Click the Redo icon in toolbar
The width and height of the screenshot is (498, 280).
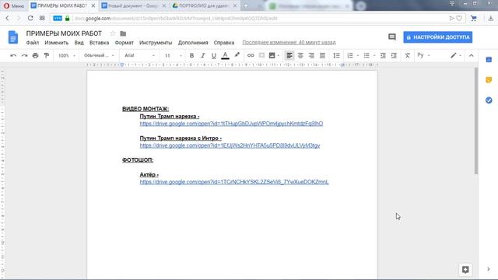24,55
